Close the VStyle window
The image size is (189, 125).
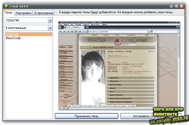182,6
